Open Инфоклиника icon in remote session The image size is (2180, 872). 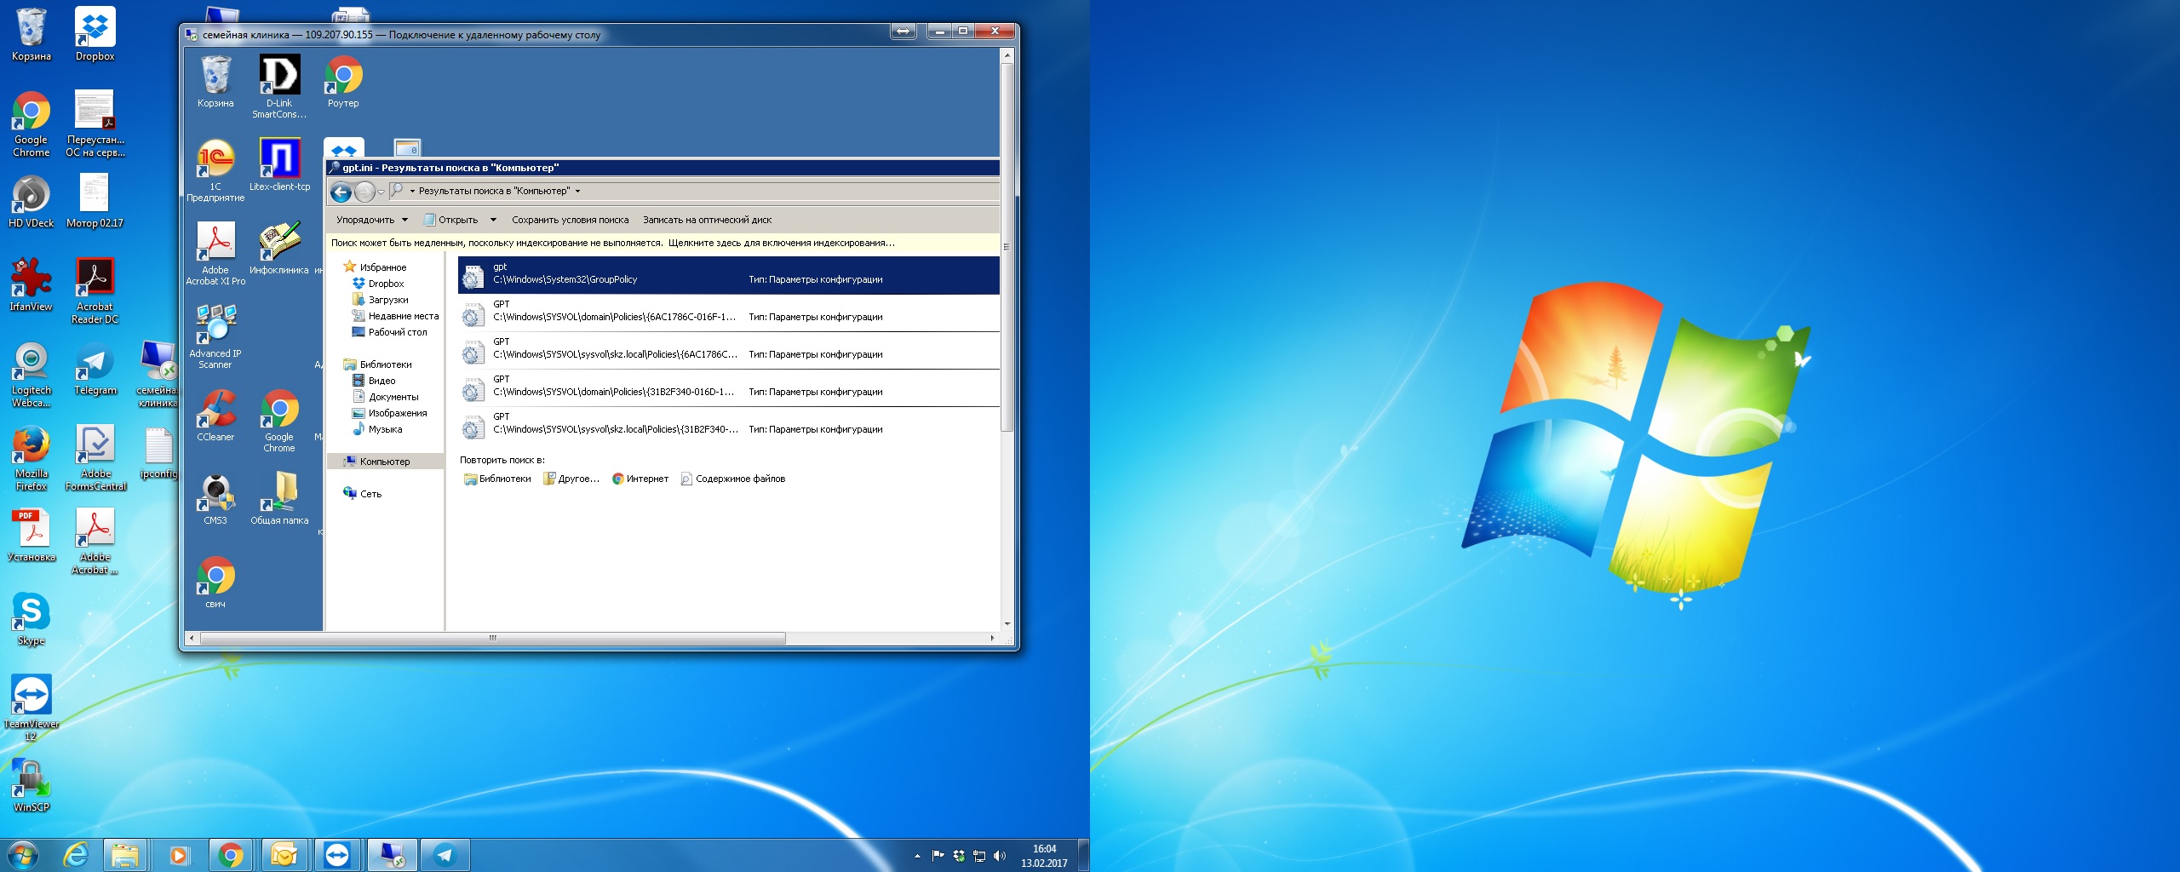279,248
